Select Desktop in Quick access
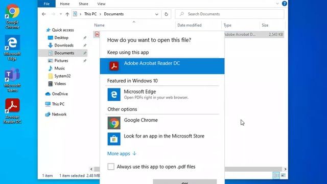Viewport: 327px width, 184px height. coord(61,38)
